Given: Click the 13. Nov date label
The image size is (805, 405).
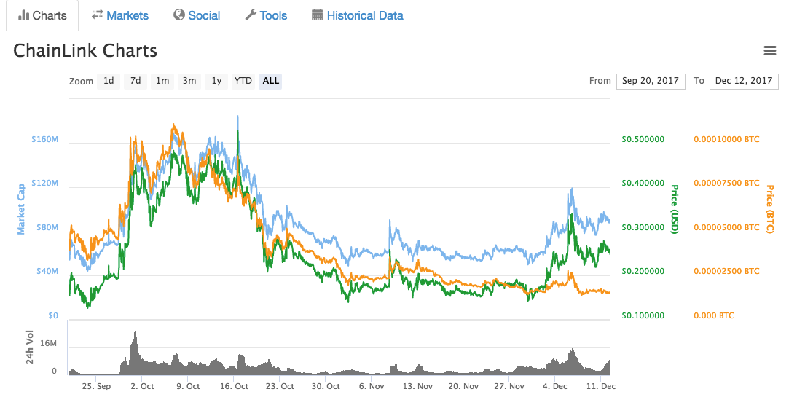Looking at the screenshot, I should pyautogui.click(x=417, y=386).
